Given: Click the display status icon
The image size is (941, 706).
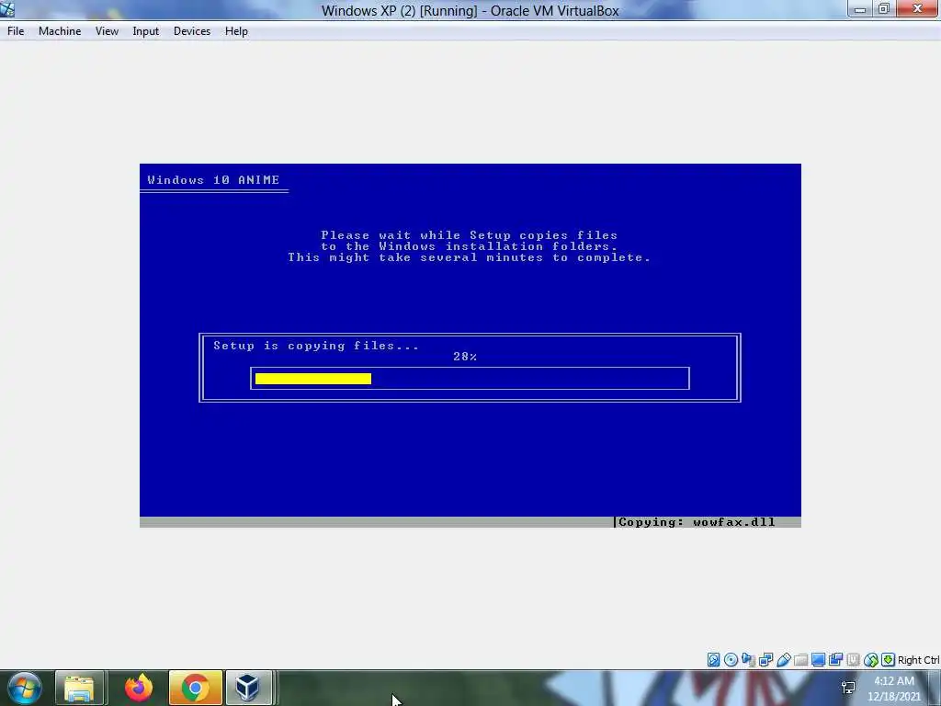Looking at the screenshot, I should (x=818, y=660).
